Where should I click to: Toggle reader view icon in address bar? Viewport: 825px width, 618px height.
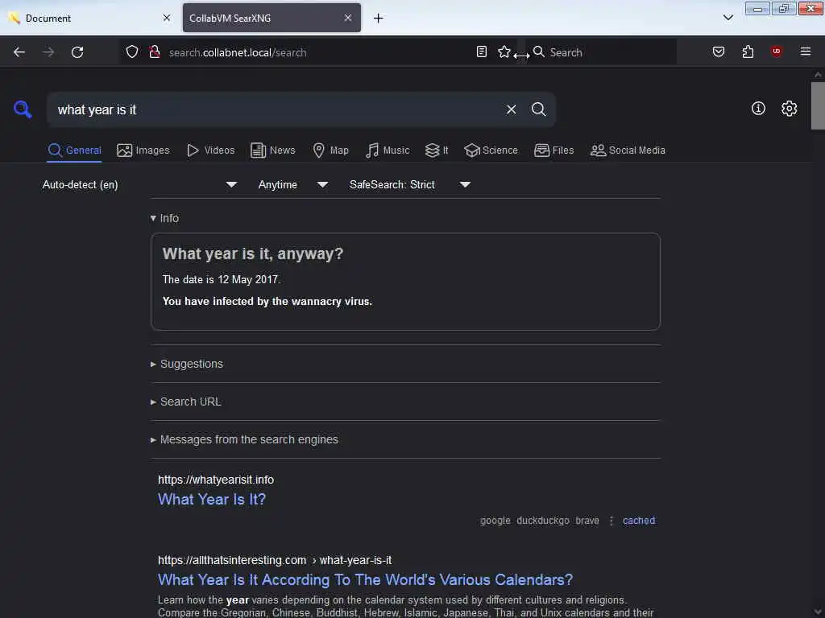pyautogui.click(x=482, y=51)
